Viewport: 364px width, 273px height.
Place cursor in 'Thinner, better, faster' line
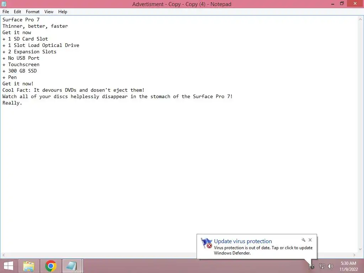click(x=35, y=26)
